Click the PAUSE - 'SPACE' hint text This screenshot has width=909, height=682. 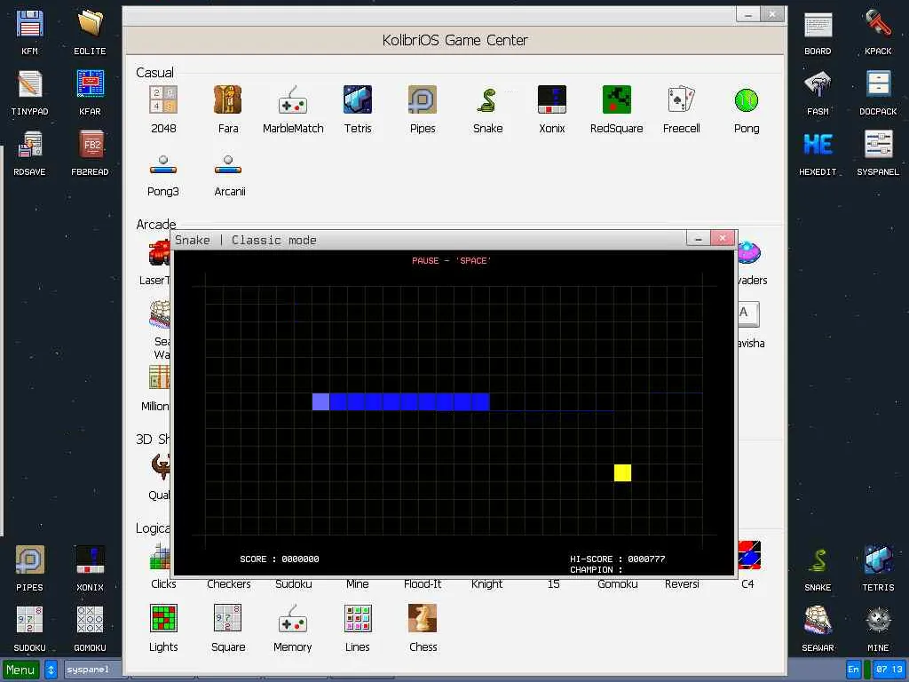click(x=451, y=261)
